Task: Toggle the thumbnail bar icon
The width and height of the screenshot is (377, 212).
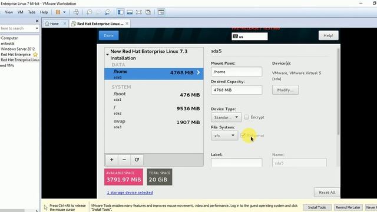Action: coord(130,12)
